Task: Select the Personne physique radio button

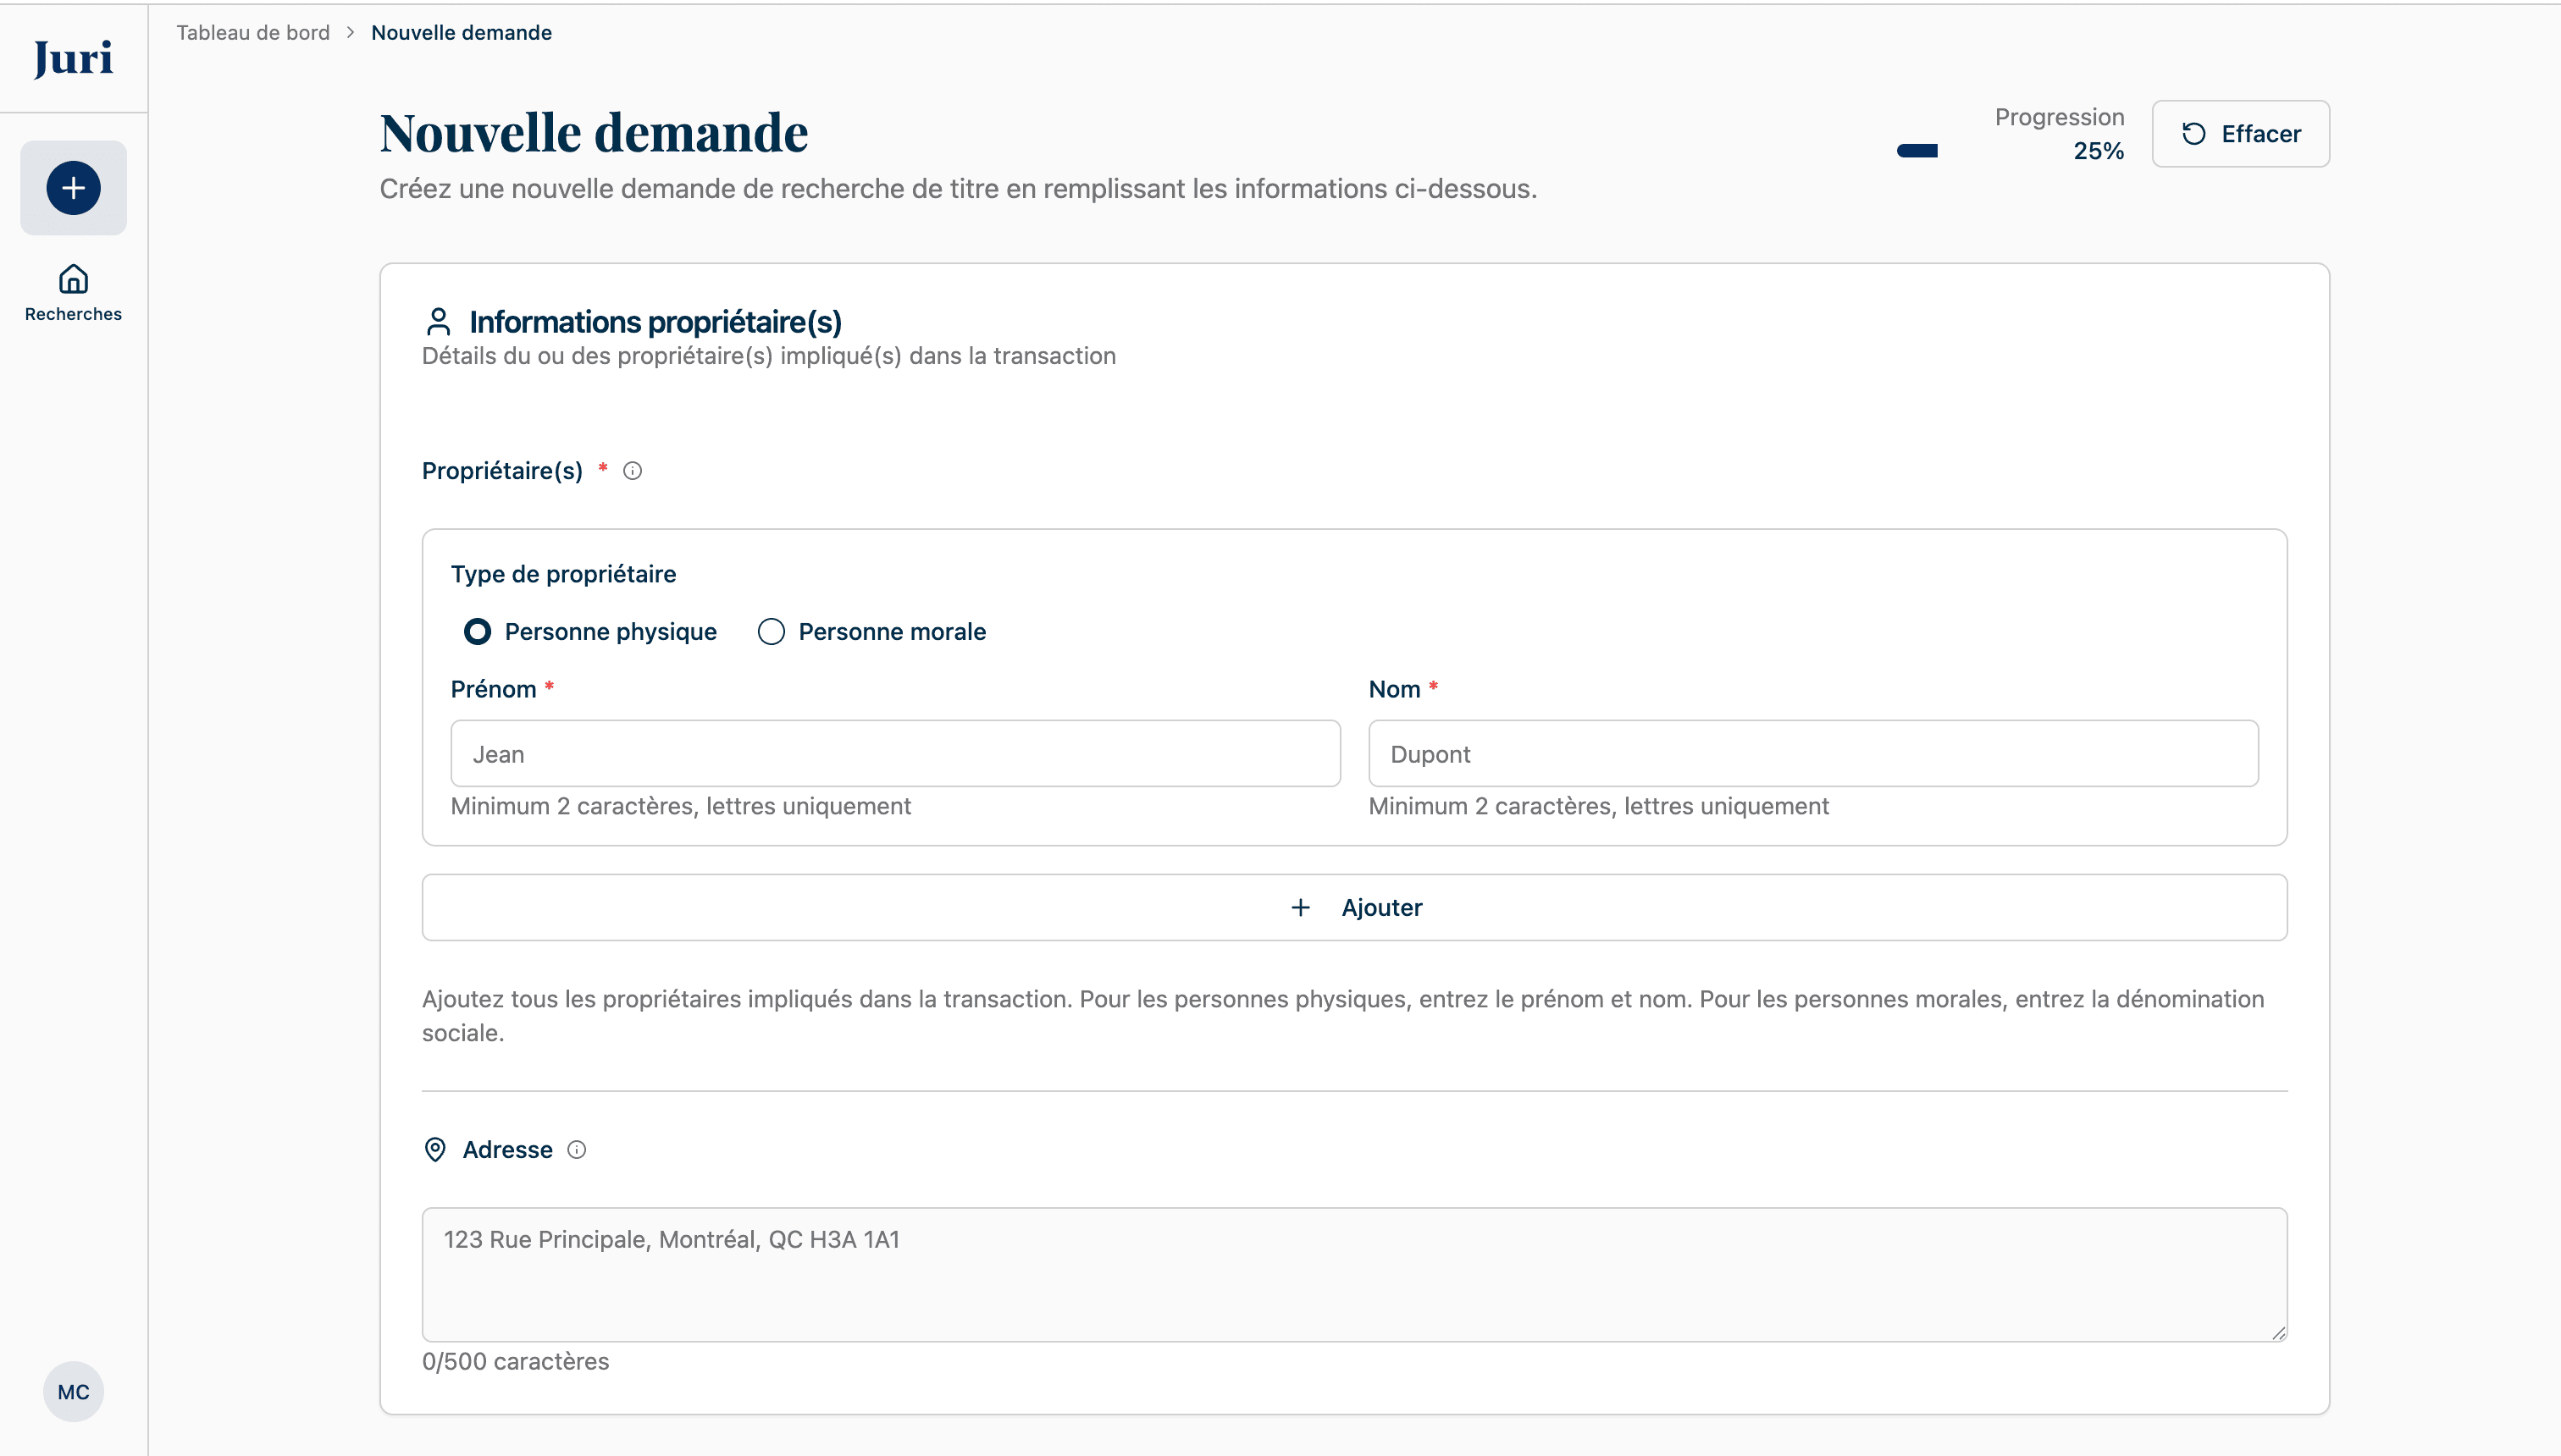Action: click(x=478, y=631)
